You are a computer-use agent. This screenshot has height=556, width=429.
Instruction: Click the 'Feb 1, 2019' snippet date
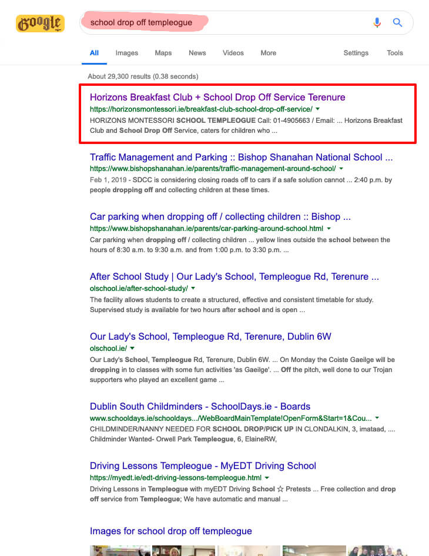tap(108, 180)
